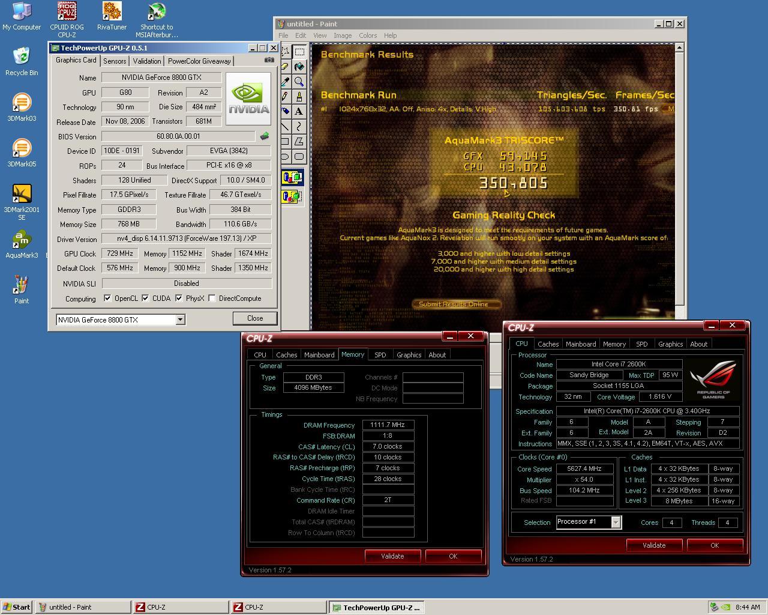Select the Magnifier tool in Paint
This screenshot has width=768, height=615.
[299, 82]
